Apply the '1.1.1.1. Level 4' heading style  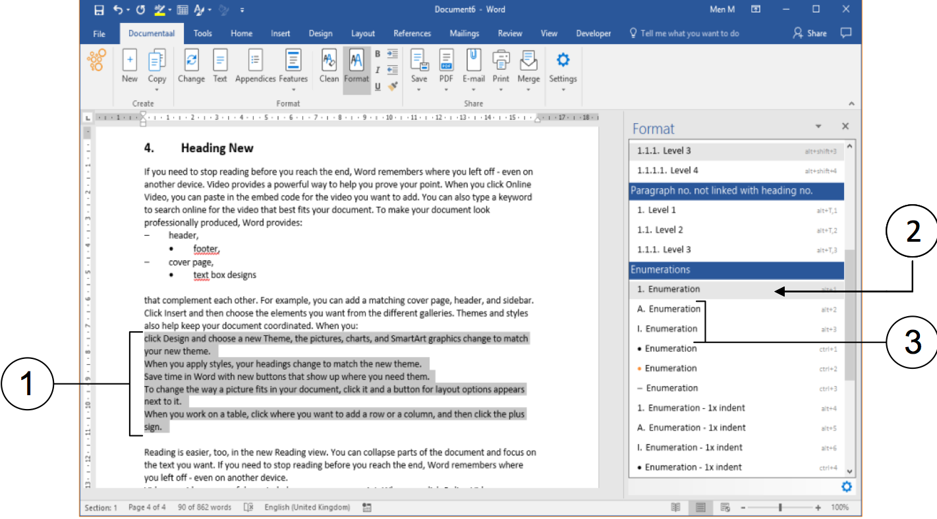click(x=737, y=171)
